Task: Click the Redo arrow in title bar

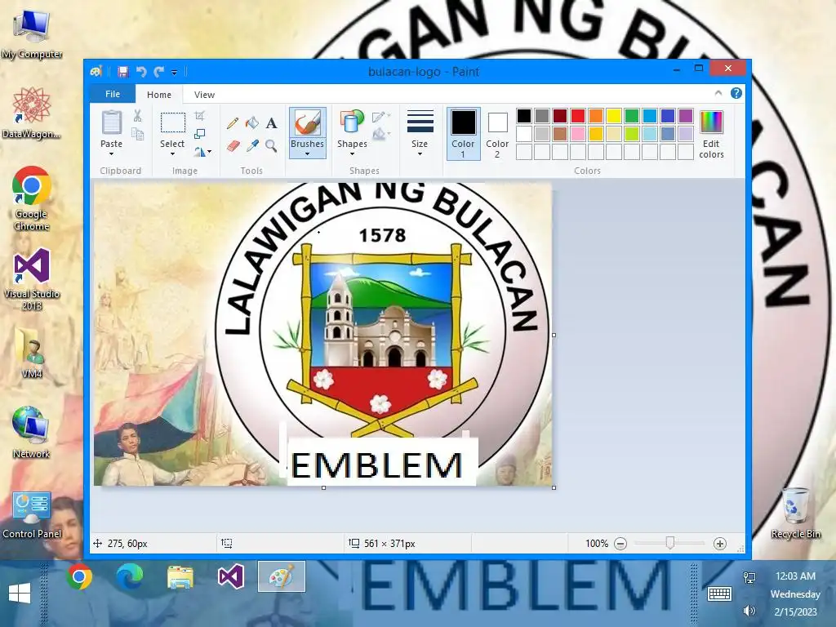Action: [159, 72]
